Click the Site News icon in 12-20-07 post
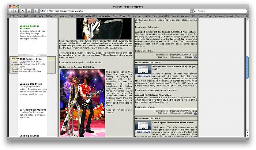Viewport: 256px width, 150px height. [x=143, y=72]
